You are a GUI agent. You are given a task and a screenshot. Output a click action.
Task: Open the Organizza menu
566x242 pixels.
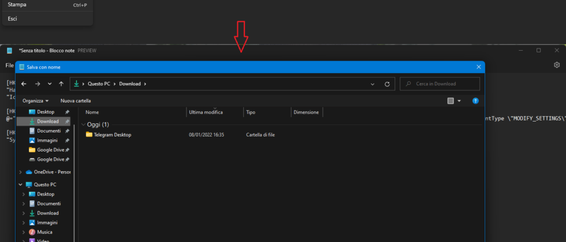[36, 101]
